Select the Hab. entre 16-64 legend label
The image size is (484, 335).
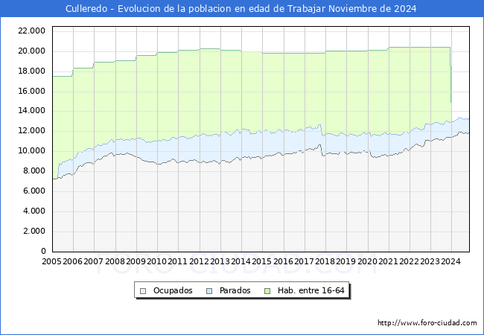[311, 290]
